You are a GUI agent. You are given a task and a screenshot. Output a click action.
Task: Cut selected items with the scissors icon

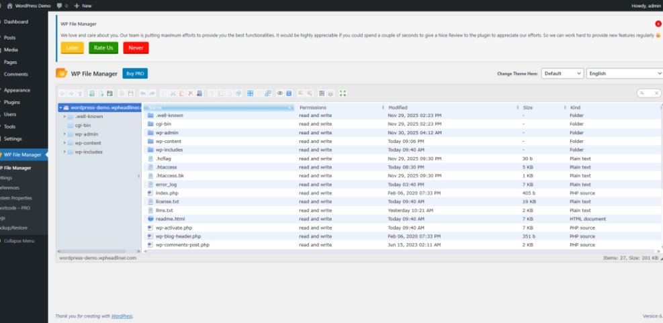(x=173, y=93)
